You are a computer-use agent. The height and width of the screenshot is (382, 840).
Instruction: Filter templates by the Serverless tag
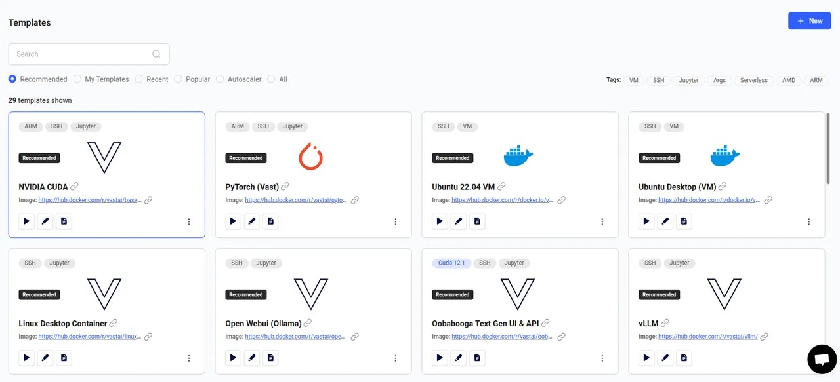point(753,80)
